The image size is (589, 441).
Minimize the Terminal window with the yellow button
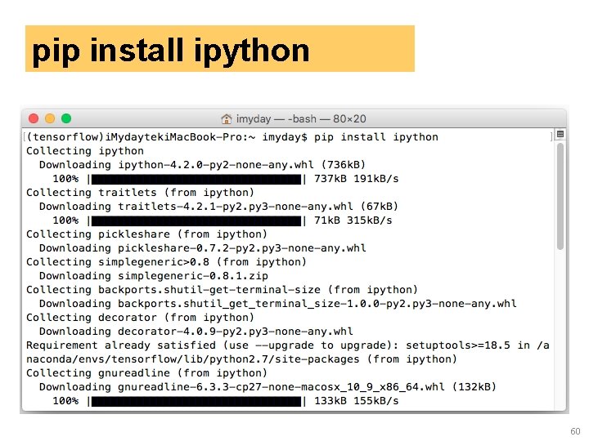[x=50, y=119]
